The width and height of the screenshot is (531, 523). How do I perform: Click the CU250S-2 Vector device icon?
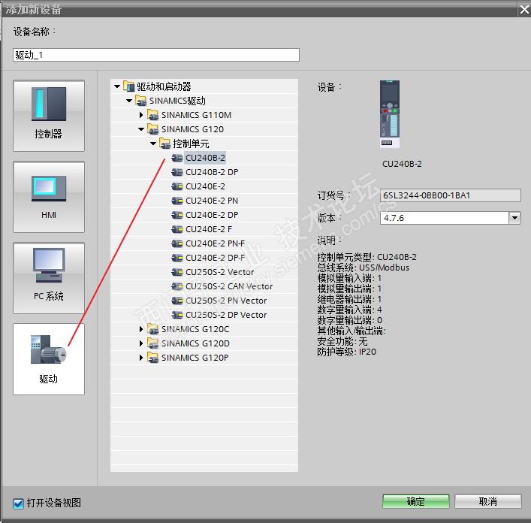click(x=177, y=272)
